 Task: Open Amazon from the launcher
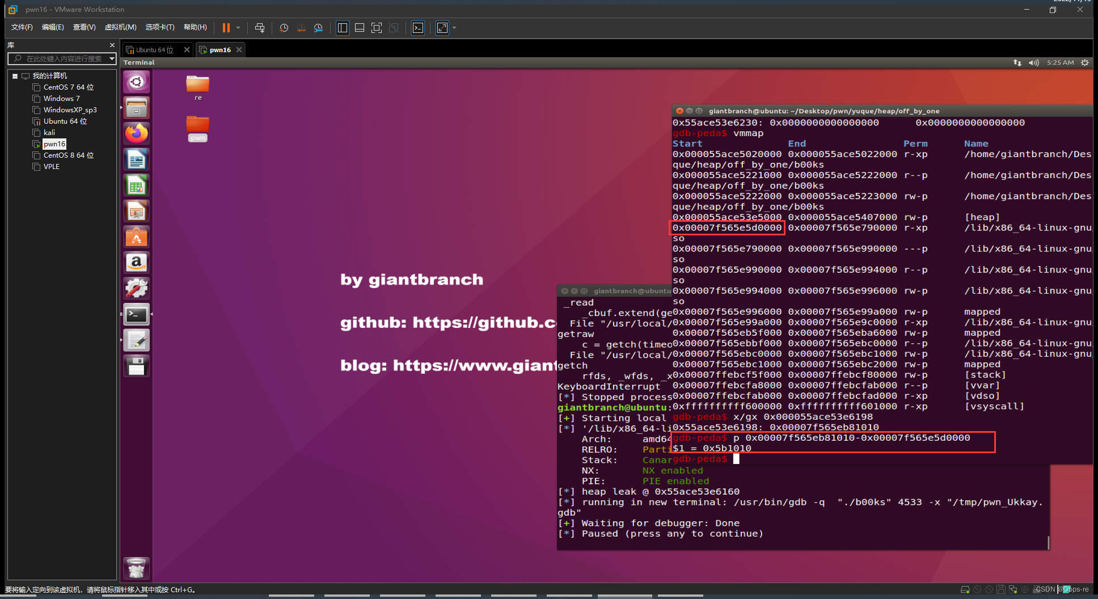[x=137, y=263]
